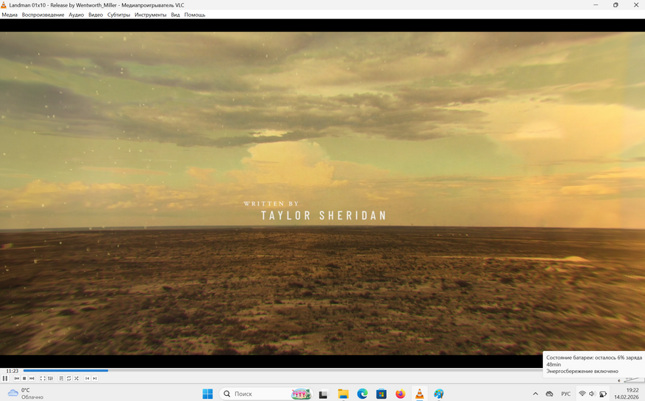The image size is (645, 401).
Task: Jump to the previous media in playlist
Action: coord(17,378)
